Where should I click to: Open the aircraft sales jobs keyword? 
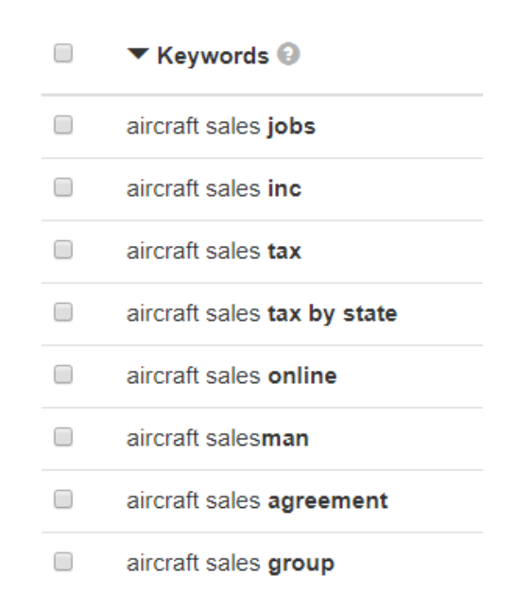pyautogui.click(x=221, y=127)
